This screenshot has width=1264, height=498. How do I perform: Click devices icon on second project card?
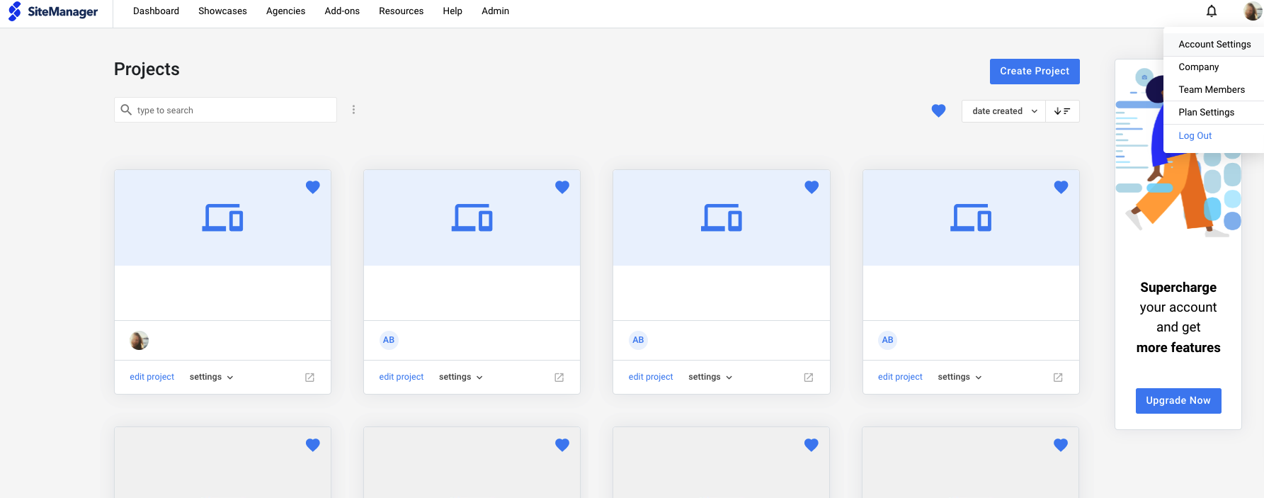point(472,217)
